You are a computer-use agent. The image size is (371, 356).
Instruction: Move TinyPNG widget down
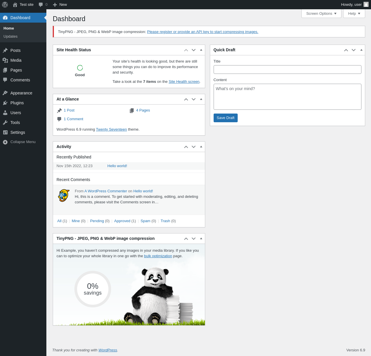(x=194, y=239)
